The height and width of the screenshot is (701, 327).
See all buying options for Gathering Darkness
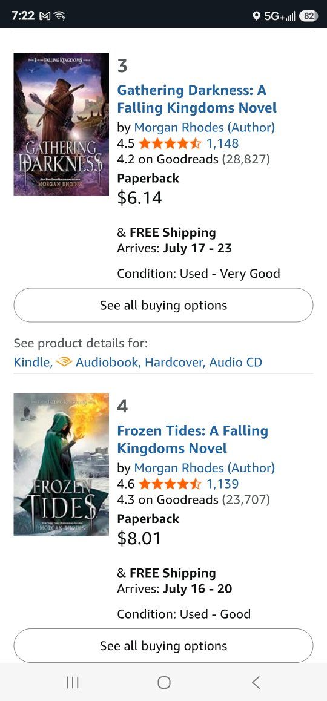point(163,305)
